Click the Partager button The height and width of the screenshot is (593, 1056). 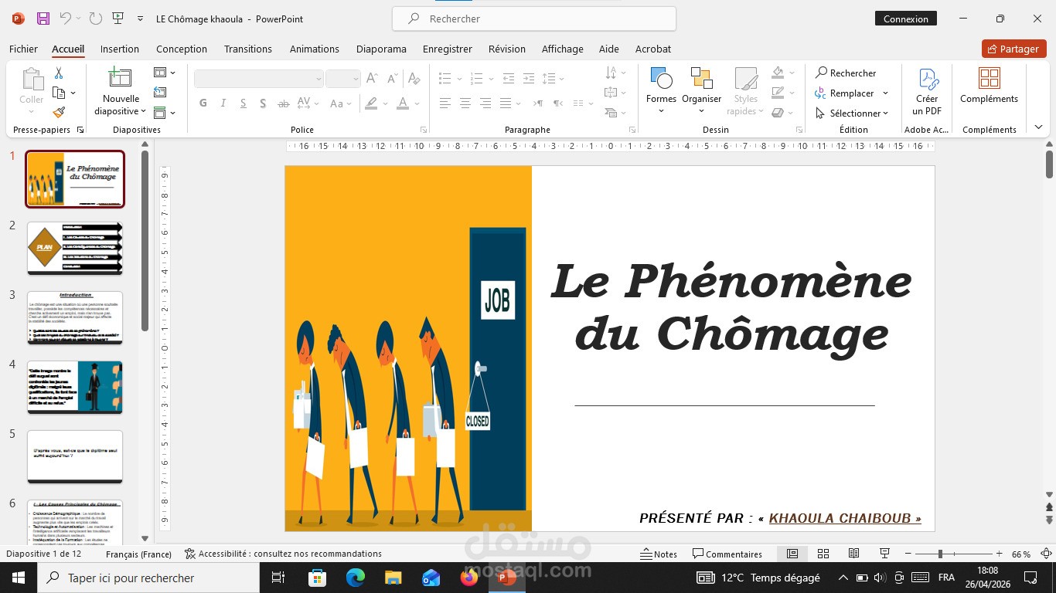pyautogui.click(x=1013, y=49)
